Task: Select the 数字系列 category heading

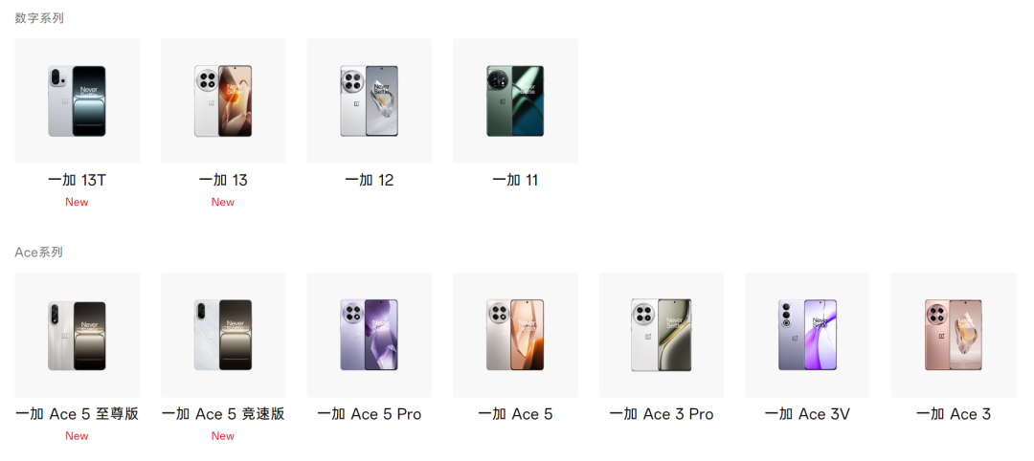Action: click(39, 18)
